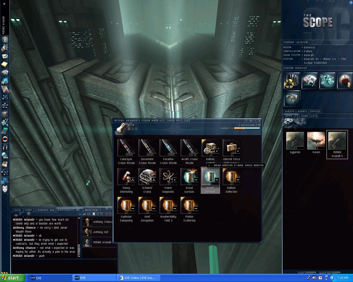Switch to the Corp chat tab
This screenshot has width=353, height=282.
click(x=30, y=210)
